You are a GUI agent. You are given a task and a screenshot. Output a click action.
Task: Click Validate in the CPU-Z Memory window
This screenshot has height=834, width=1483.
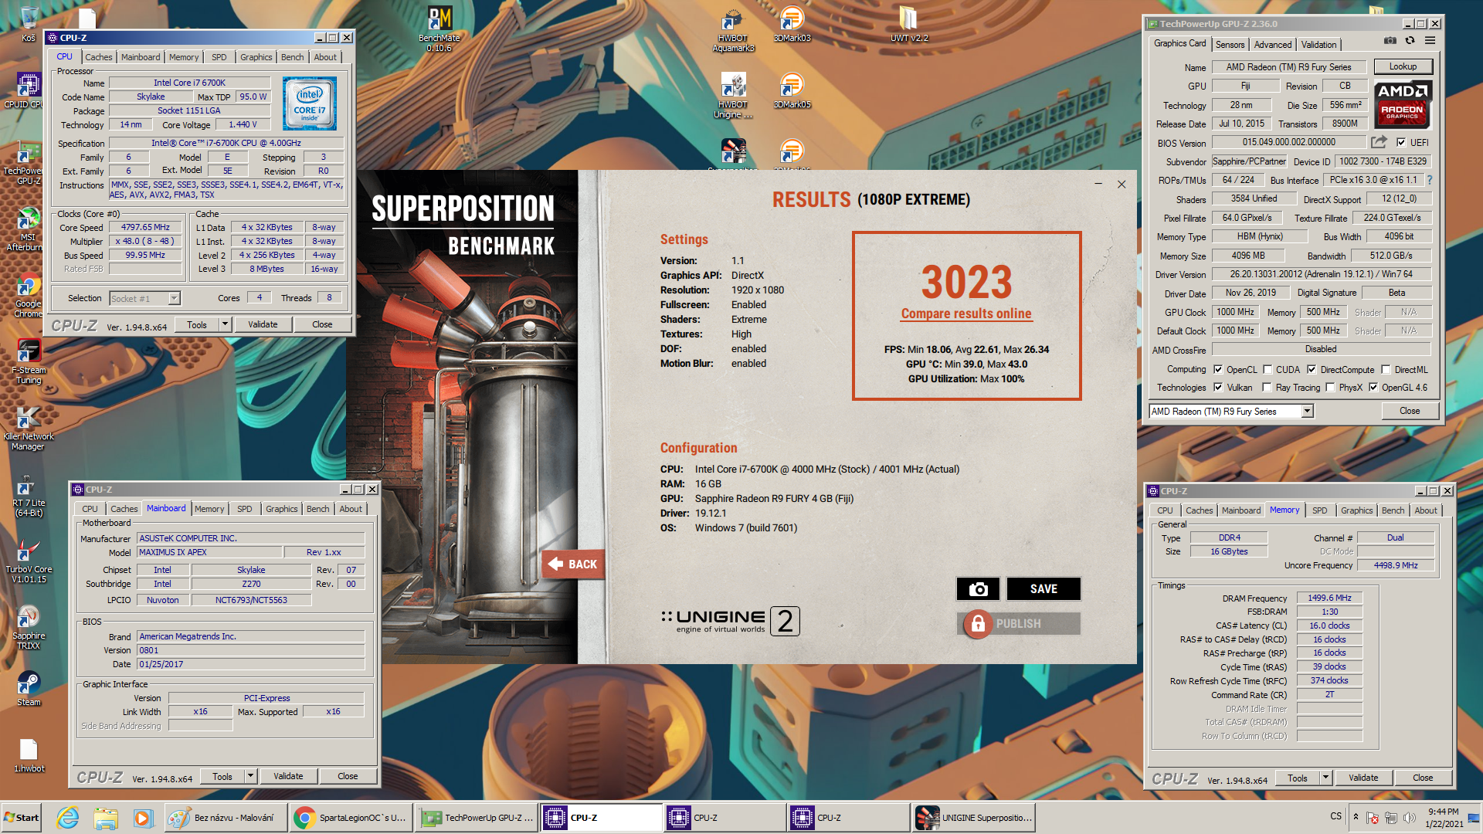coord(1363,778)
